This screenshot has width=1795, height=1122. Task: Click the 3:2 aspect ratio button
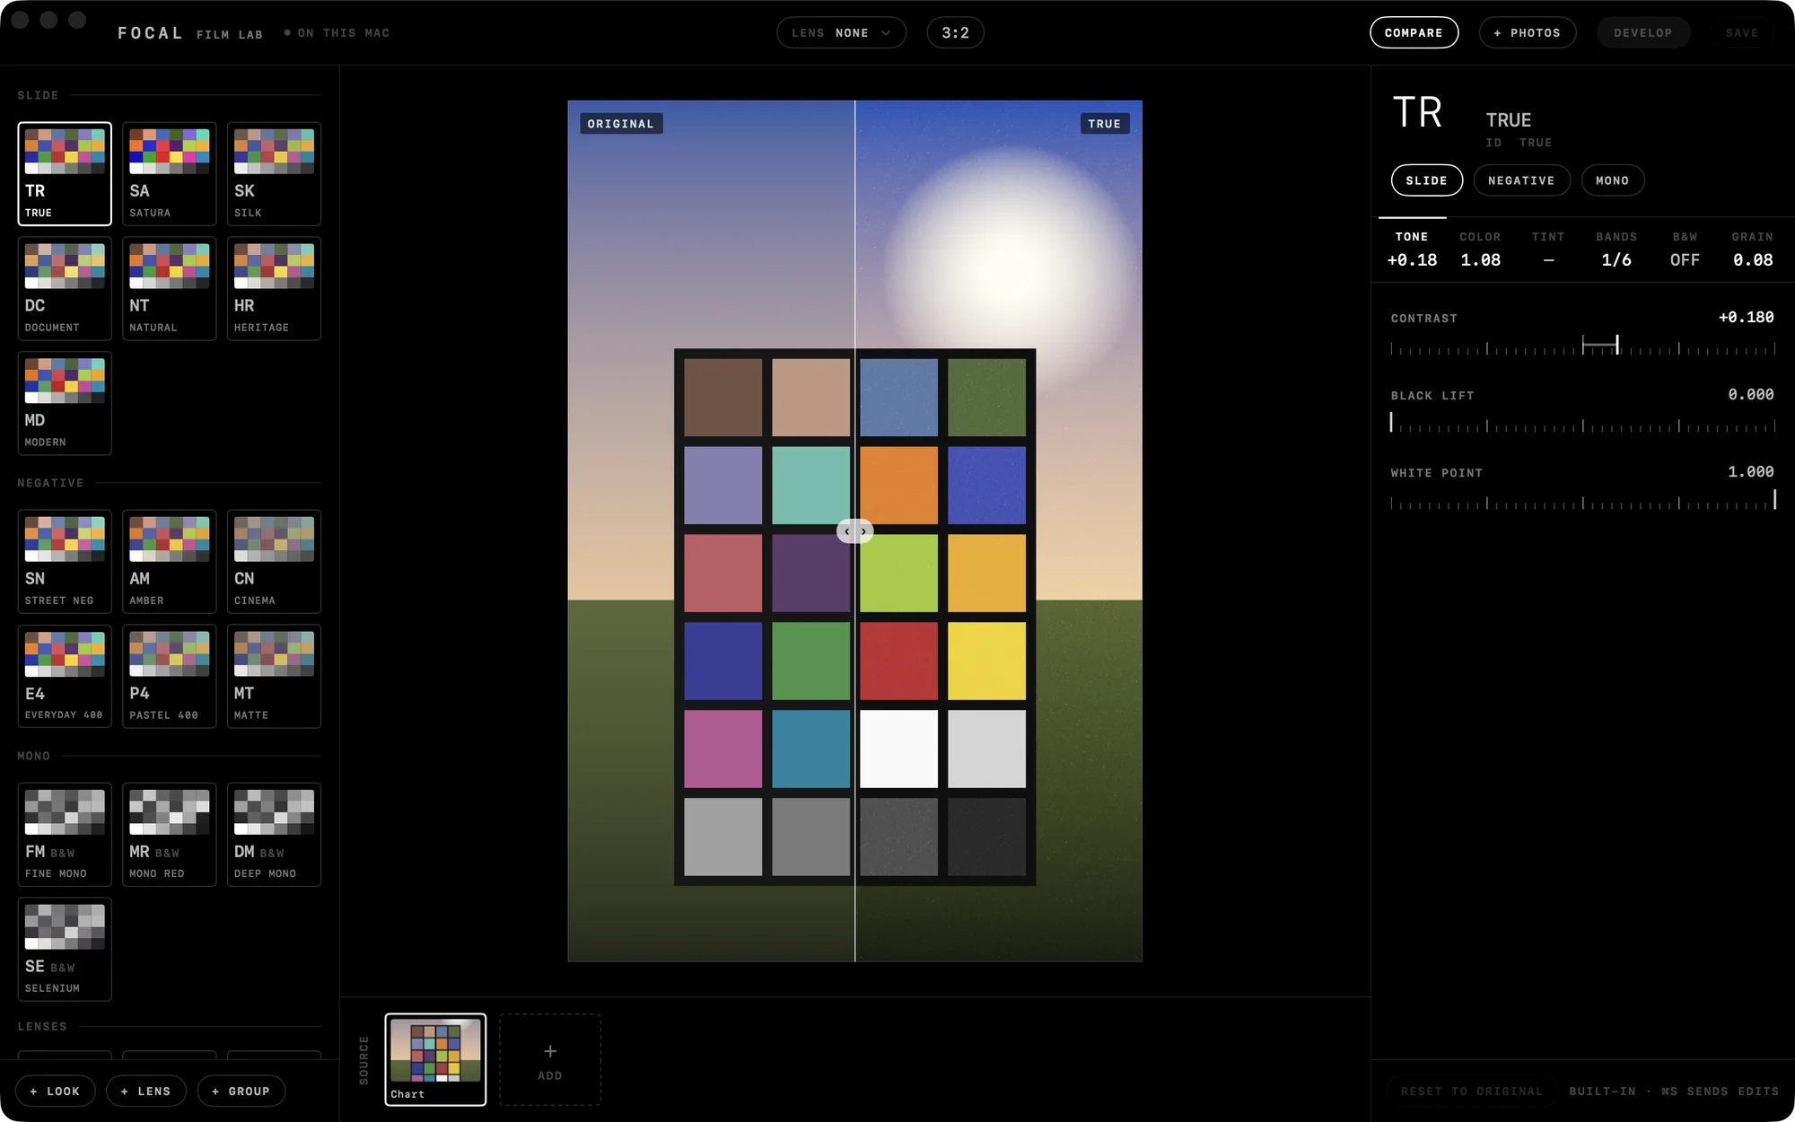click(955, 32)
